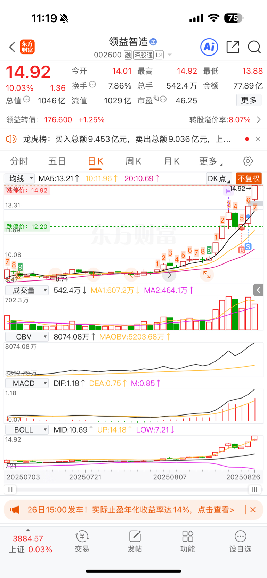Tap the 转股溢价率:8.07% text
Image resolution: width=267 pixels, height=578 pixels.
pyautogui.click(x=220, y=120)
